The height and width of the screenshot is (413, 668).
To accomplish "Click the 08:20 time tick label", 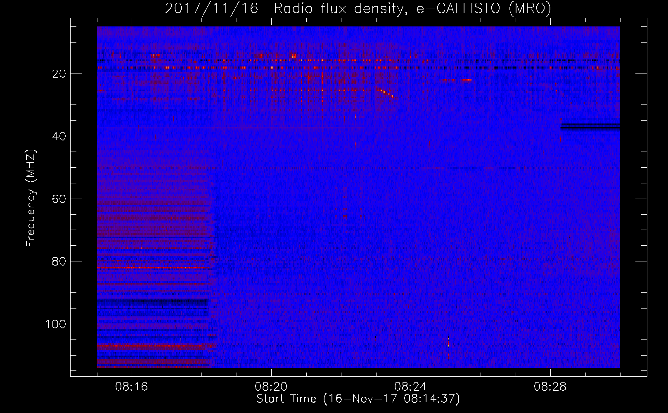I will tap(271, 387).
